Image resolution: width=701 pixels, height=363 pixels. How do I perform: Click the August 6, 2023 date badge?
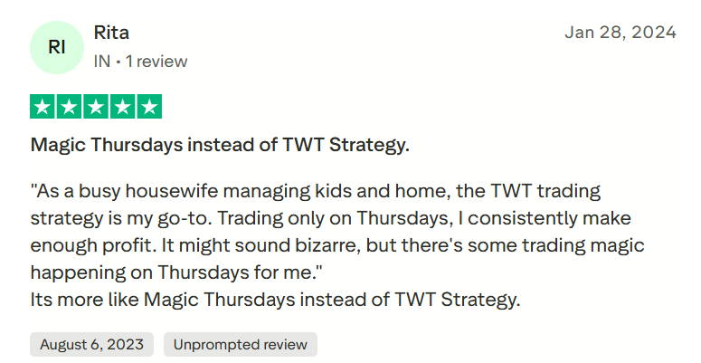tap(91, 345)
